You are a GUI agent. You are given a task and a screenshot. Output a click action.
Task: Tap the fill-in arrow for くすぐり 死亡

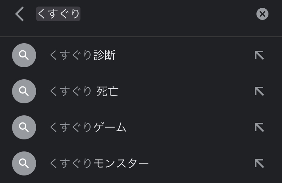tap(259, 91)
